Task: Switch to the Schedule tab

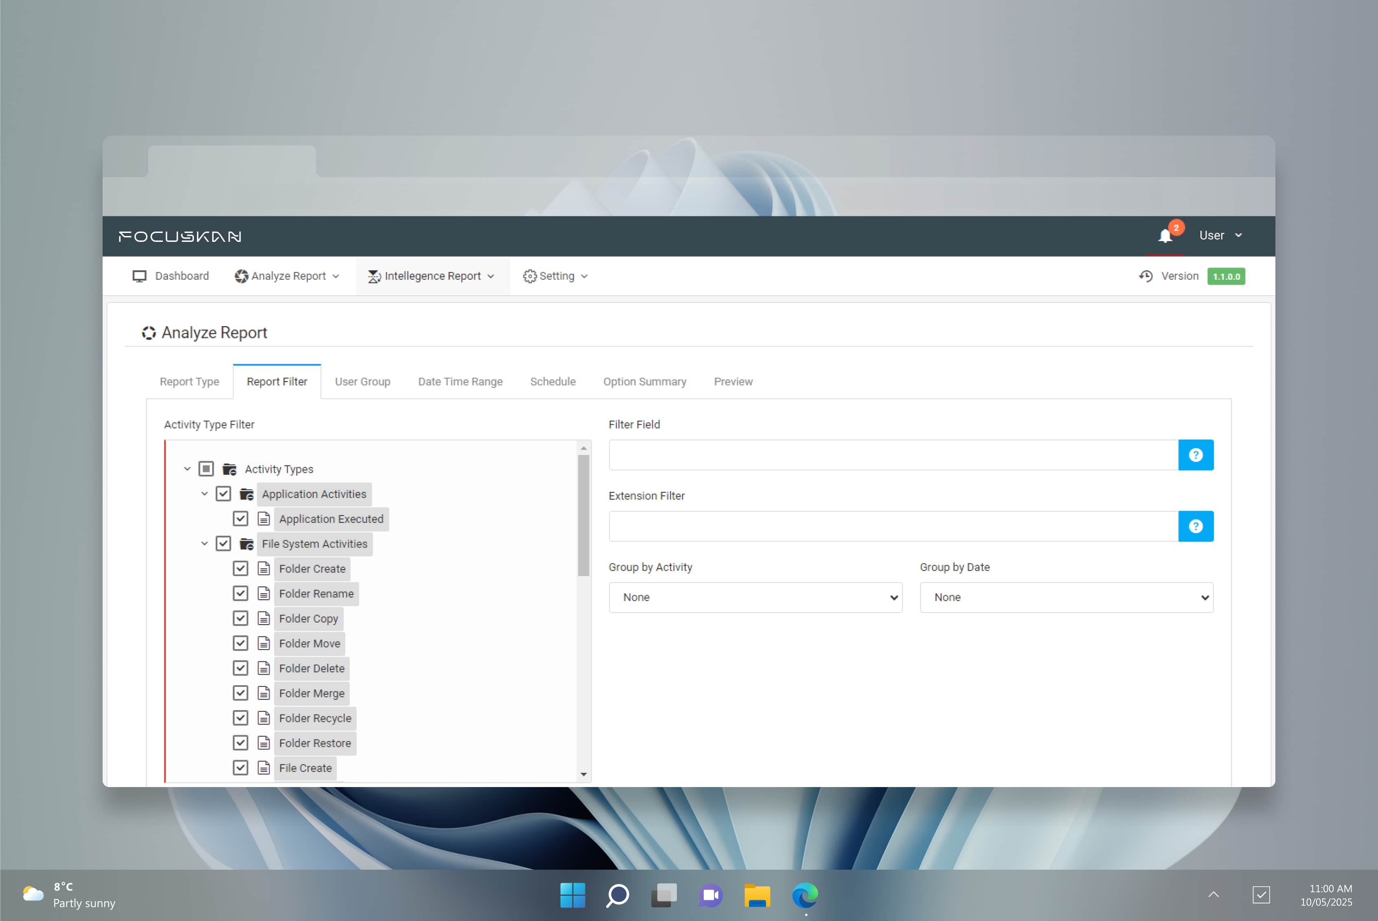Action: tap(553, 382)
